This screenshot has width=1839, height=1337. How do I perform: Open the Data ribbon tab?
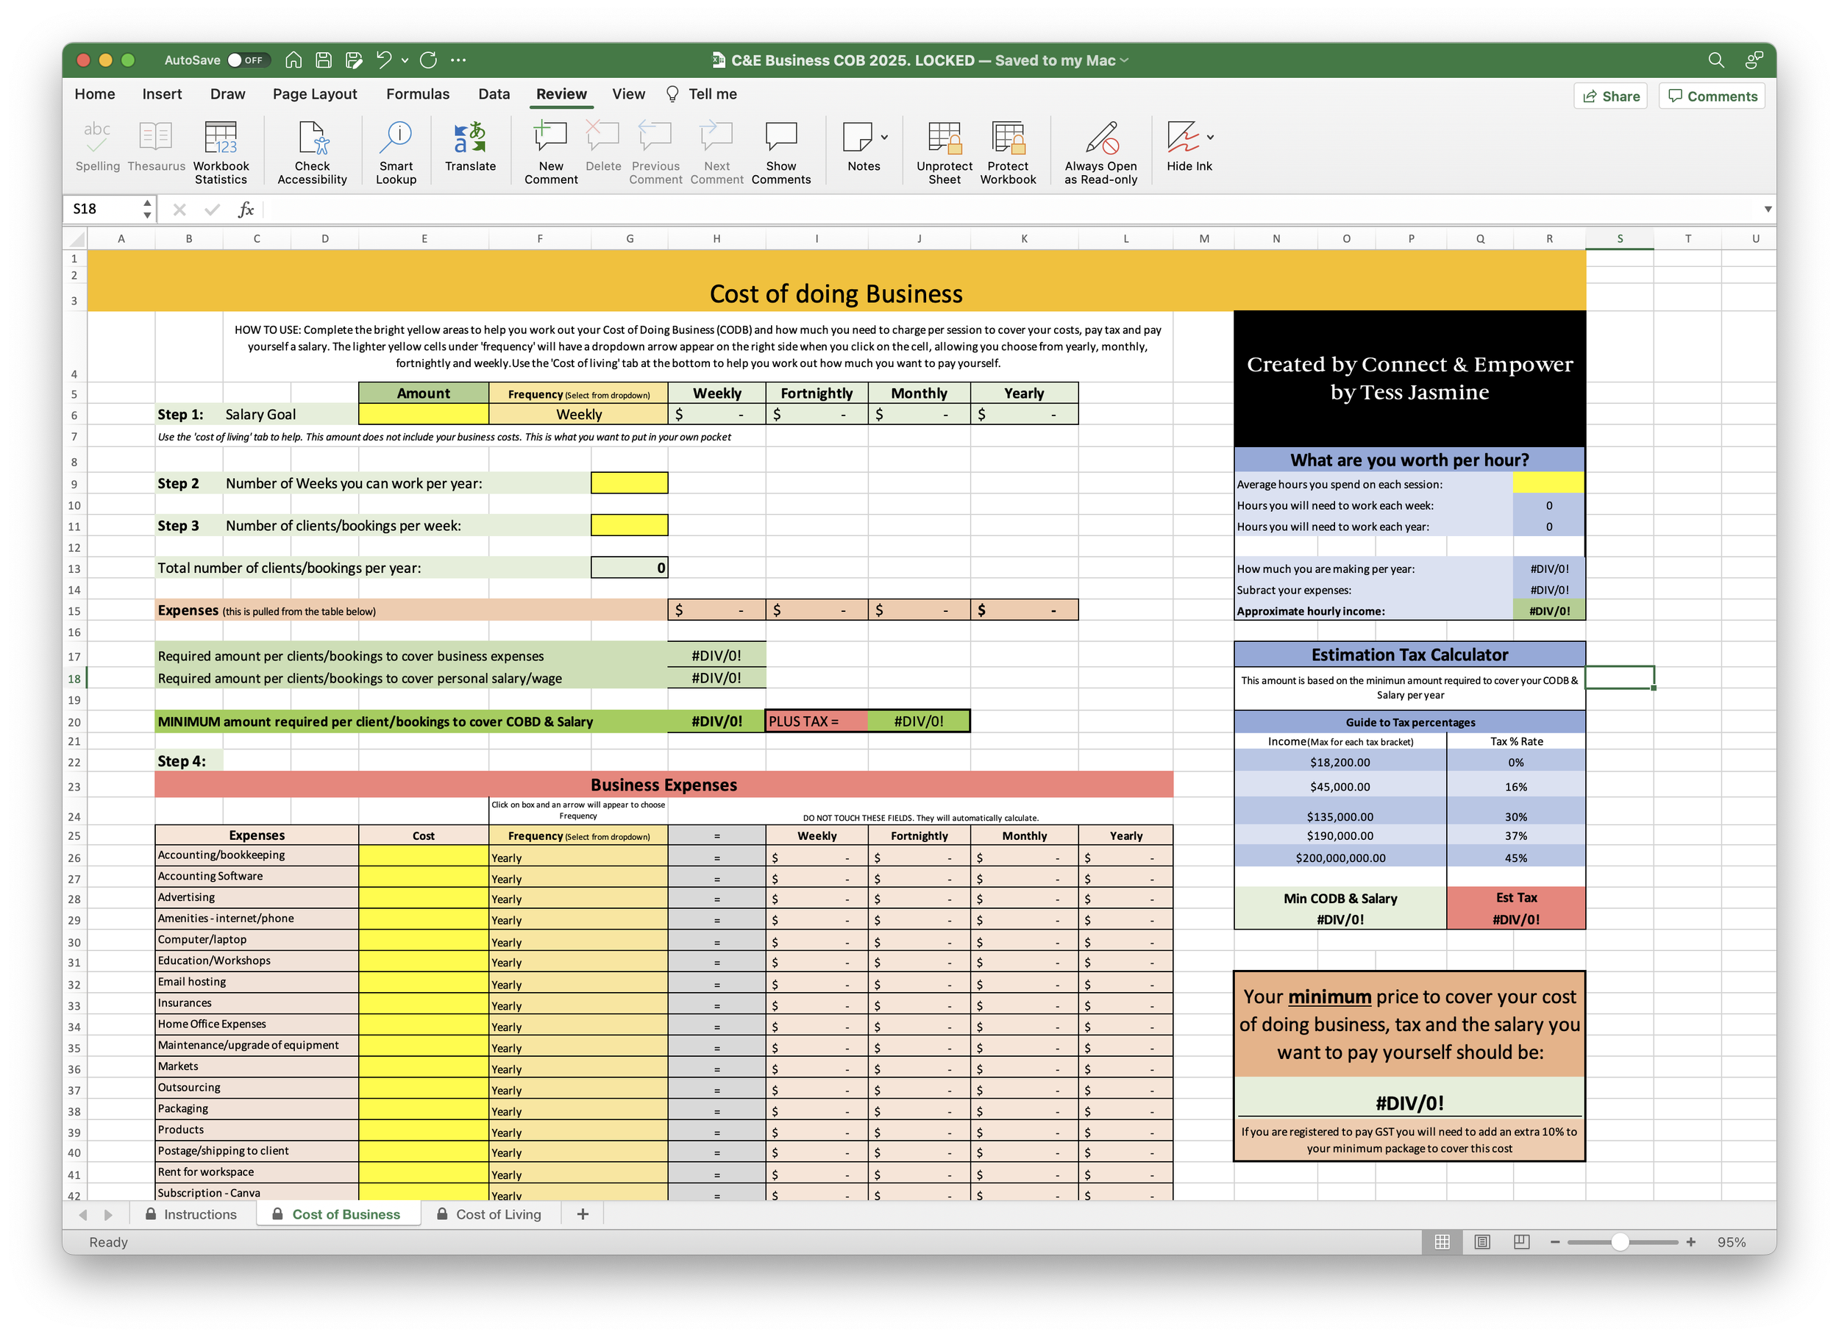[494, 94]
